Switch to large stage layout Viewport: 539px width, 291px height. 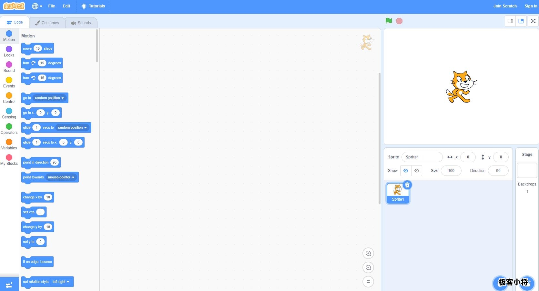[521, 21]
